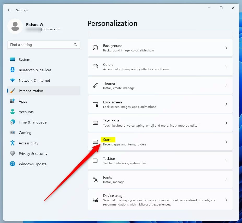Open Lock screen chevron arrow
Viewport: 242px width, 223px height.
point(226,104)
